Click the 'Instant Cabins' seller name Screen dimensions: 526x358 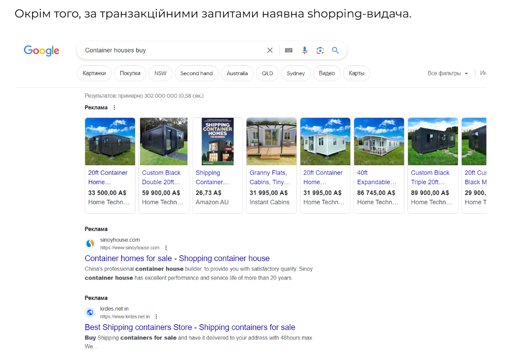click(x=269, y=202)
